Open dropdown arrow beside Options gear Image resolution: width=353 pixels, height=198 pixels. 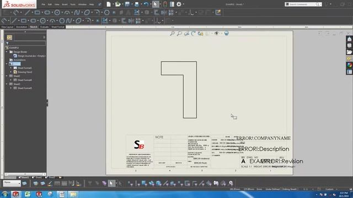184,4
